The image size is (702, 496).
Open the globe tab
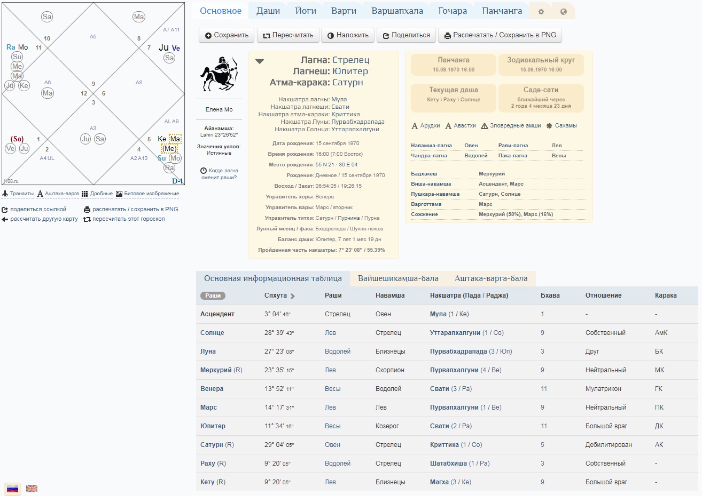(563, 11)
